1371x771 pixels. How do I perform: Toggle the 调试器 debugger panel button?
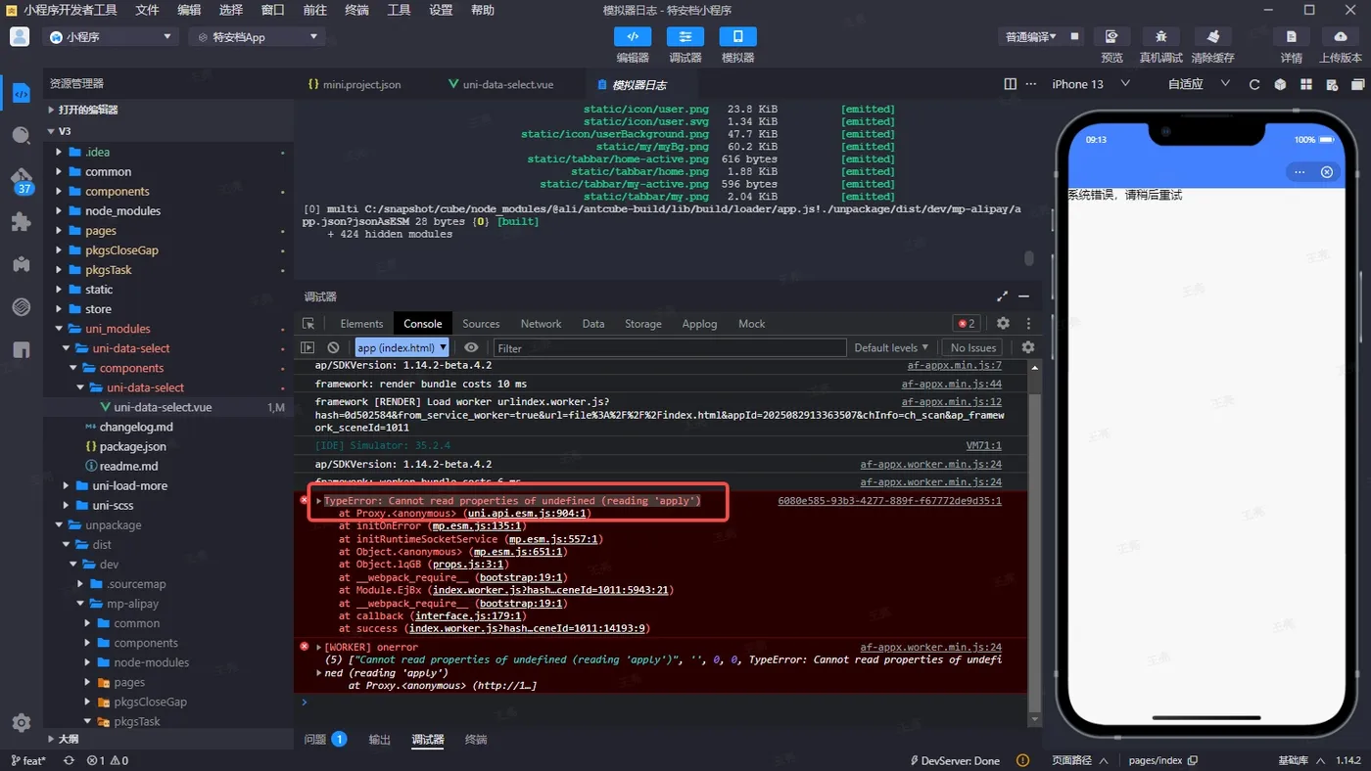pos(685,36)
